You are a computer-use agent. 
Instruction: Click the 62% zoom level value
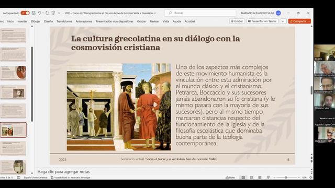pos(304,178)
